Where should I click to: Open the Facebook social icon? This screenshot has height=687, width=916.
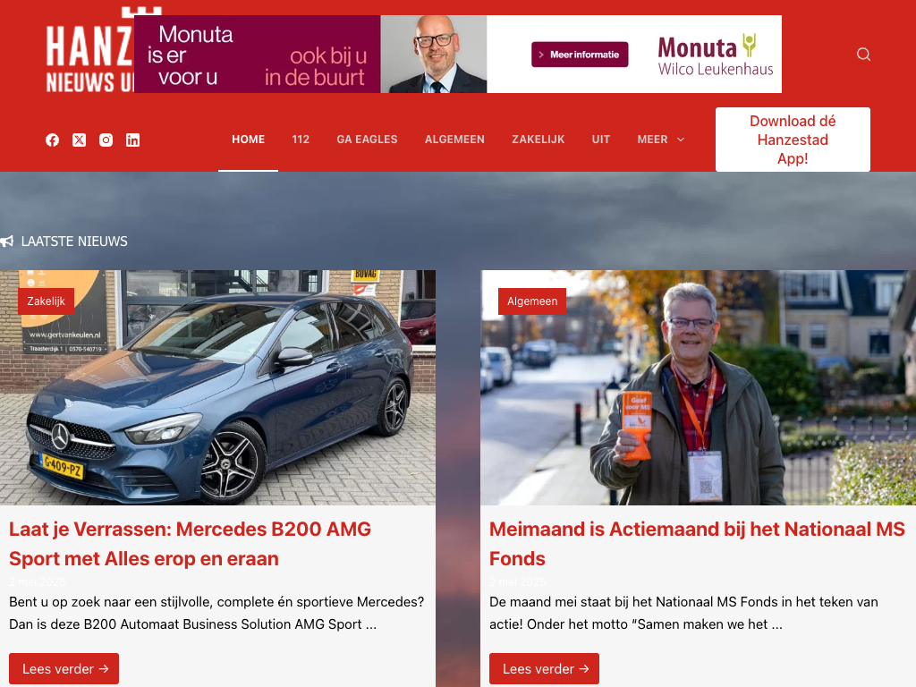[53, 140]
